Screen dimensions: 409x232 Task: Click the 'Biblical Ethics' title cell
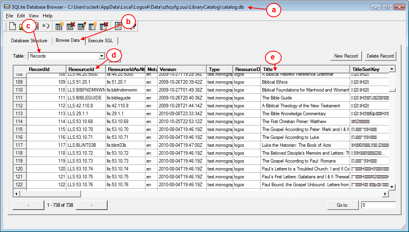click(305, 82)
